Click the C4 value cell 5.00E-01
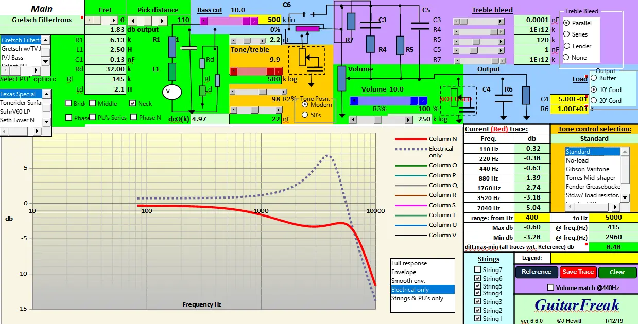The image size is (638, 324). [569, 99]
